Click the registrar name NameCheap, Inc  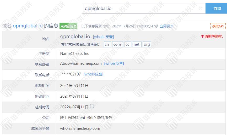coord(74,54)
